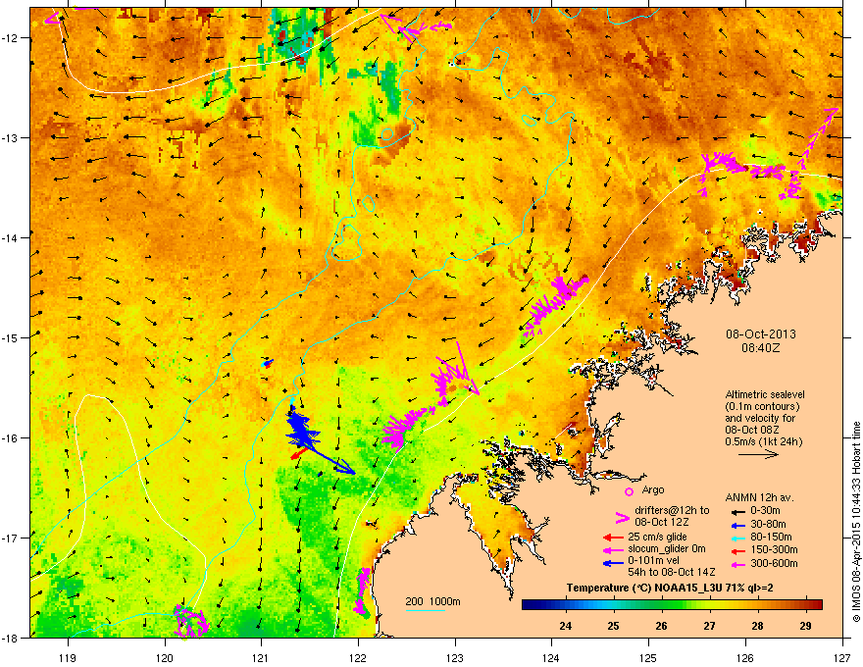Click the vertical IMOS copyright timestamp text

point(856,522)
